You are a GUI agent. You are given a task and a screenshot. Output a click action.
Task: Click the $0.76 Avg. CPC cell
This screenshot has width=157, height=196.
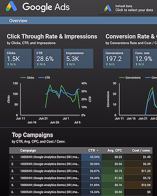coord(113,185)
